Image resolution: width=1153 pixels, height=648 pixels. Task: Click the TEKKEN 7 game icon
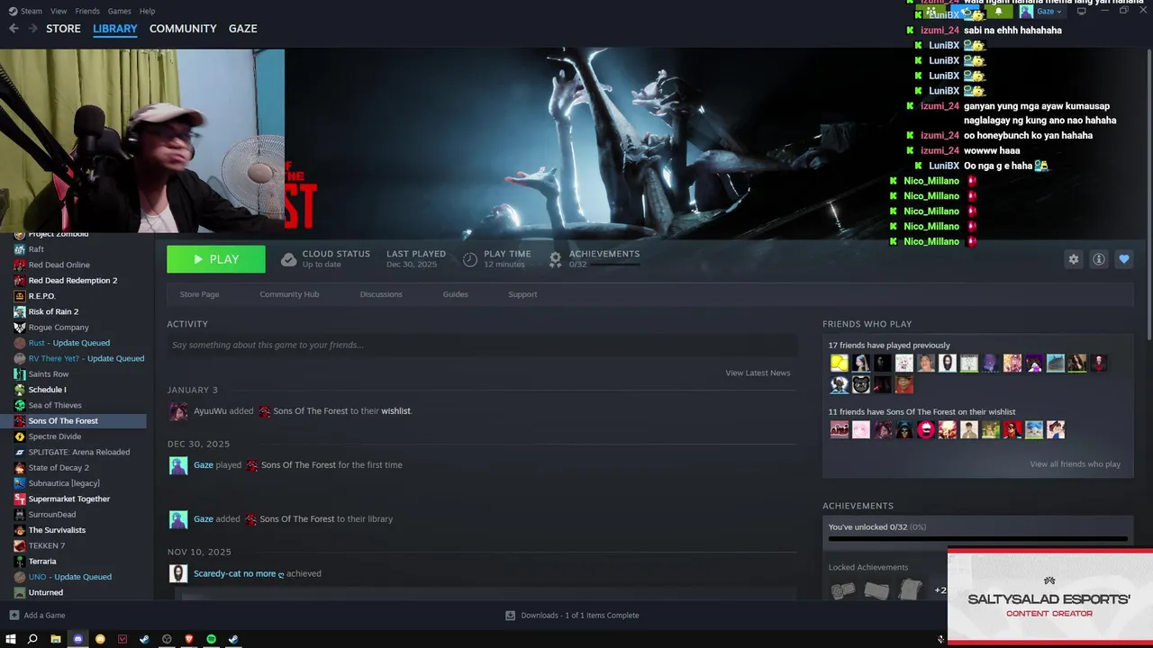[20, 545]
